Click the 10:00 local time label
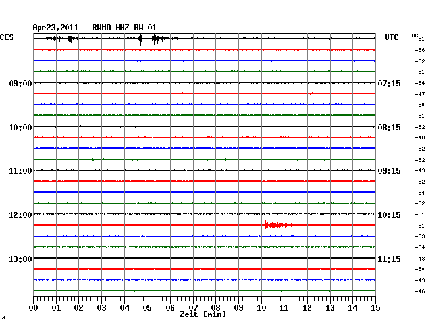Image resolution: width=428 pixels, height=325 pixels. coord(20,128)
